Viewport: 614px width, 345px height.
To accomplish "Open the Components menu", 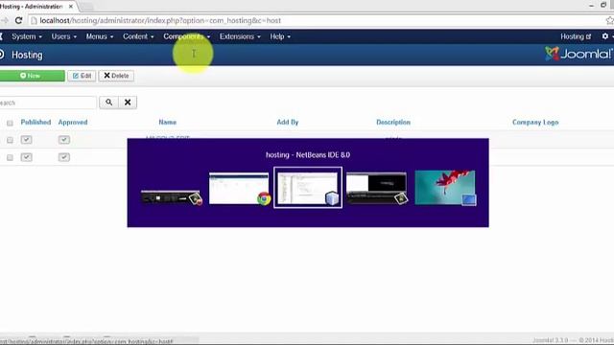I will pyautogui.click(x=187, y=36).
